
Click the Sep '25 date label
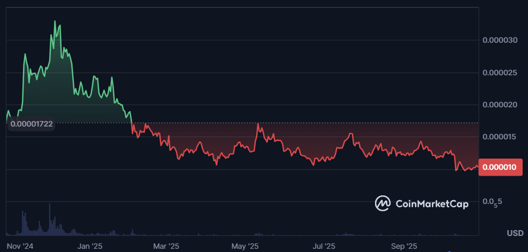point(404,246)
